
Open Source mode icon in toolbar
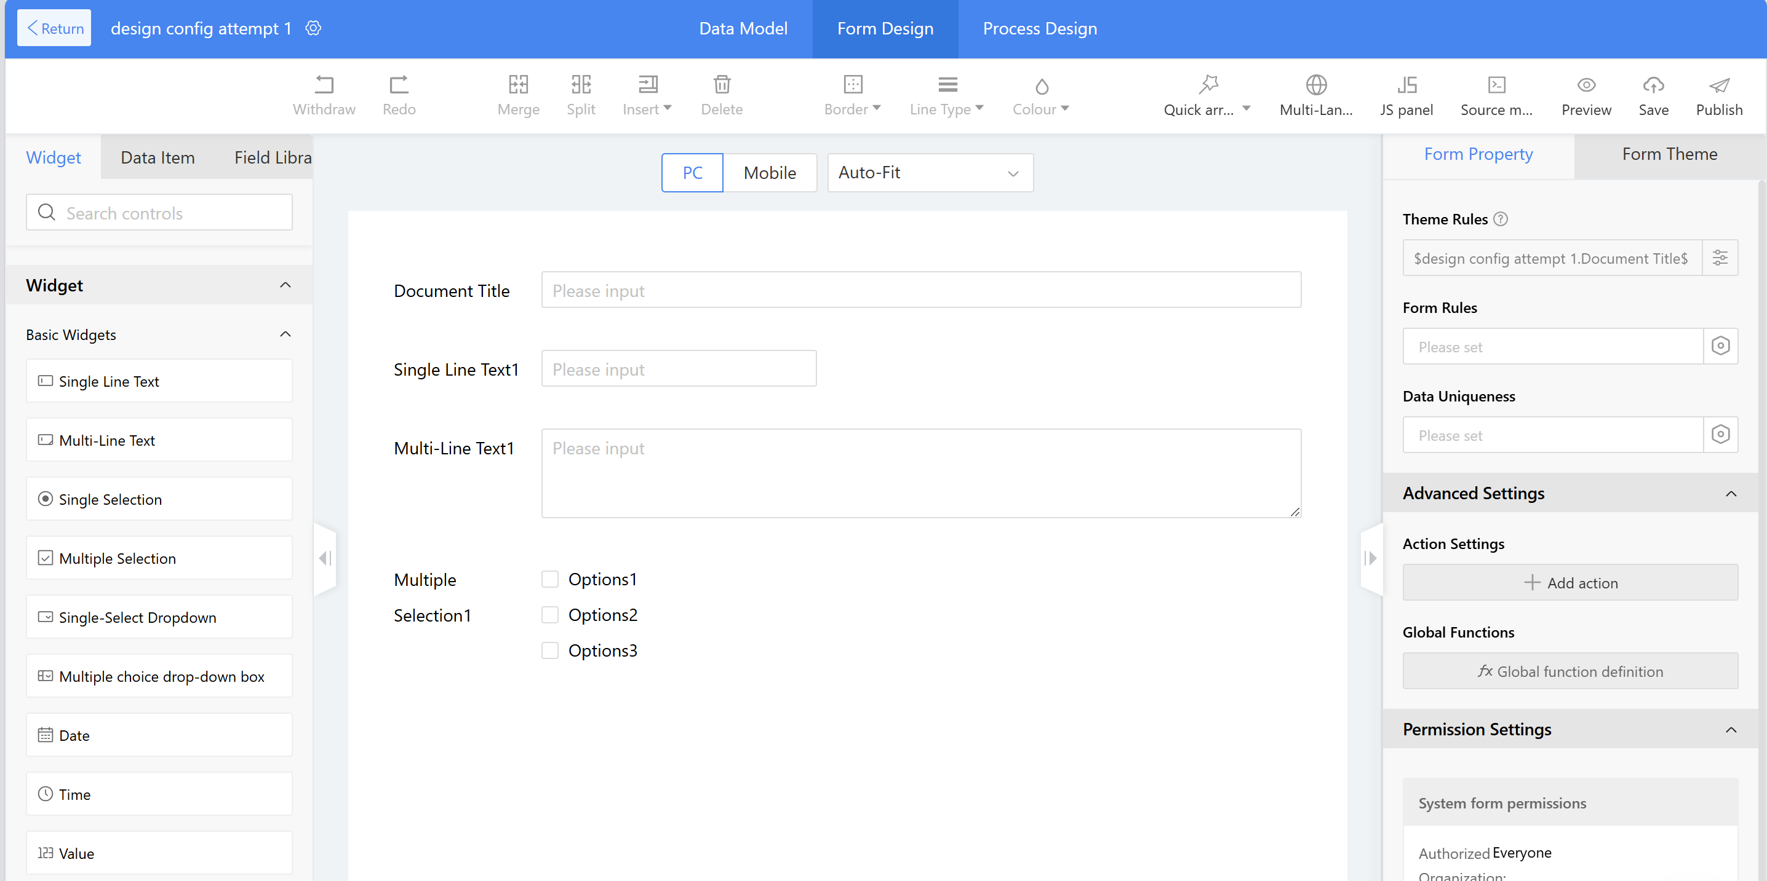[1496, 85]
